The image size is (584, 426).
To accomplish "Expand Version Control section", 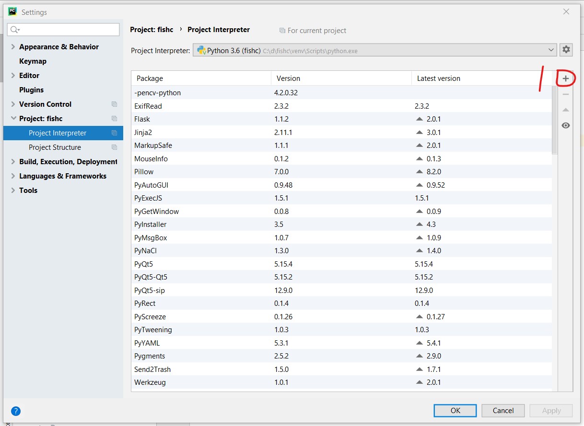I will click(x=13, y=104).
